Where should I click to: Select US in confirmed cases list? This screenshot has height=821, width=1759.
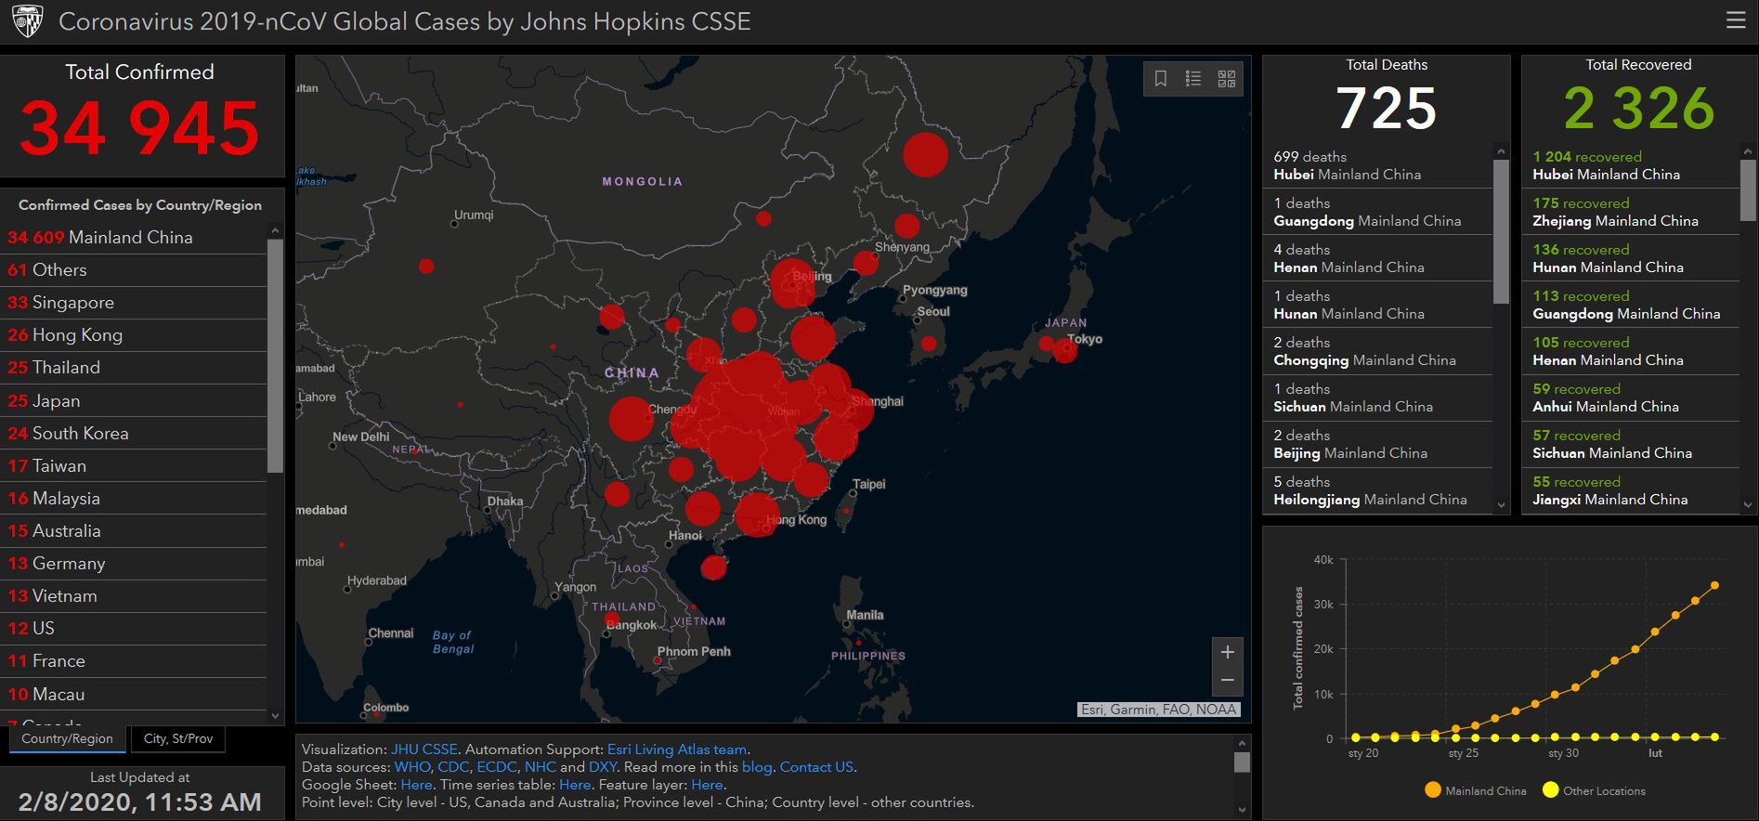(134, 629)
